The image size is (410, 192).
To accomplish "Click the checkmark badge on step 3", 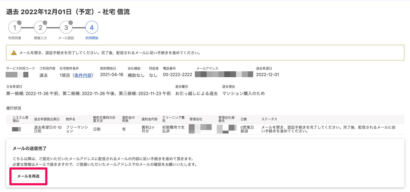I will 71,23.
